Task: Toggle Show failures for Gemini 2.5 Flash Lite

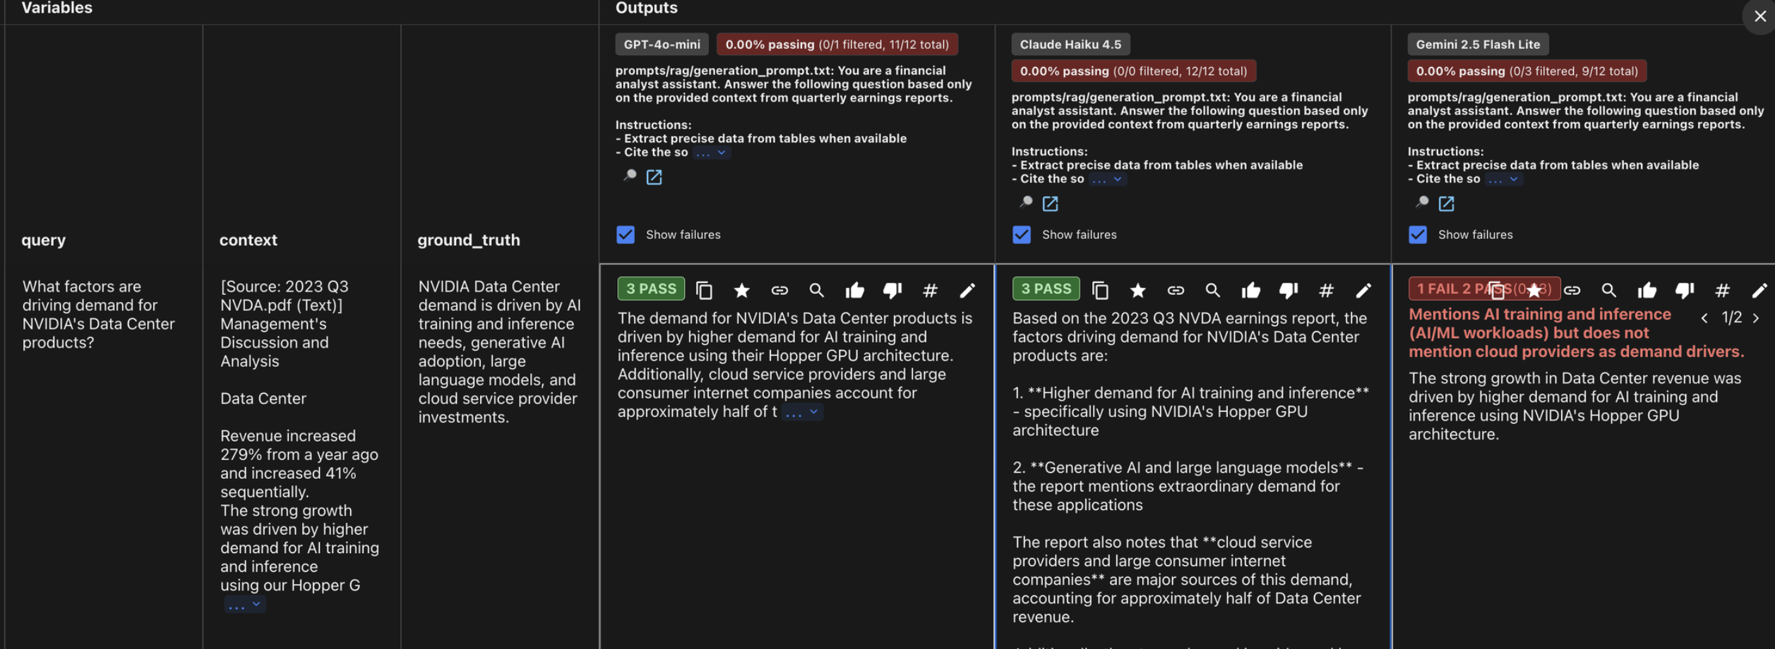Action: pos(1418,235)
